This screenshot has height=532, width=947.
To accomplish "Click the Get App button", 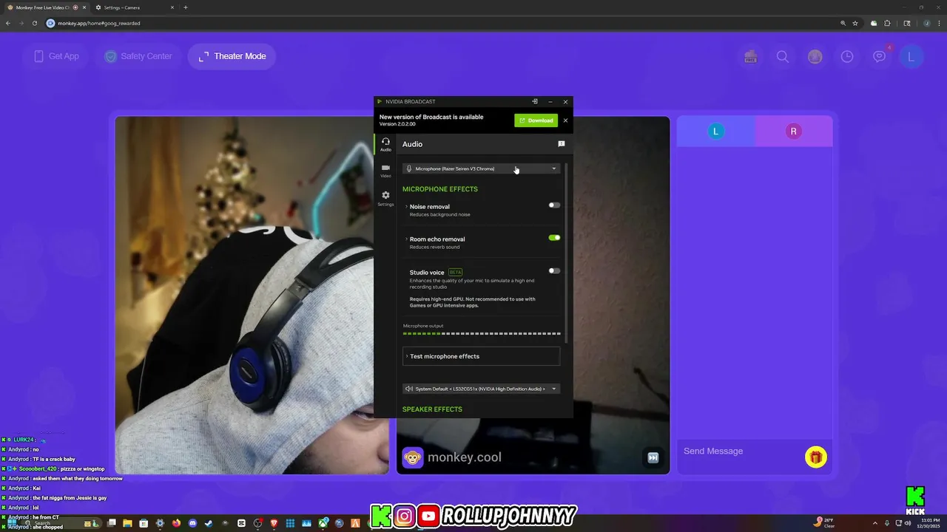I will tap(55, 56).
